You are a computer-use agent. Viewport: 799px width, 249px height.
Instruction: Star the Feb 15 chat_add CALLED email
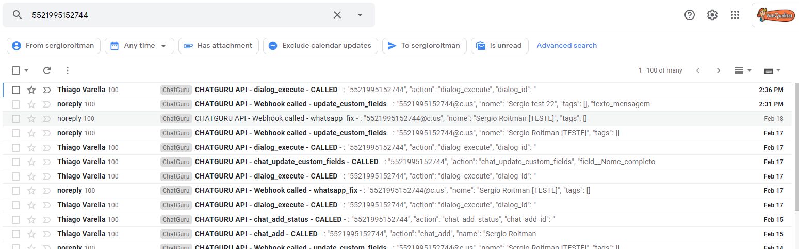coord(31,234)
